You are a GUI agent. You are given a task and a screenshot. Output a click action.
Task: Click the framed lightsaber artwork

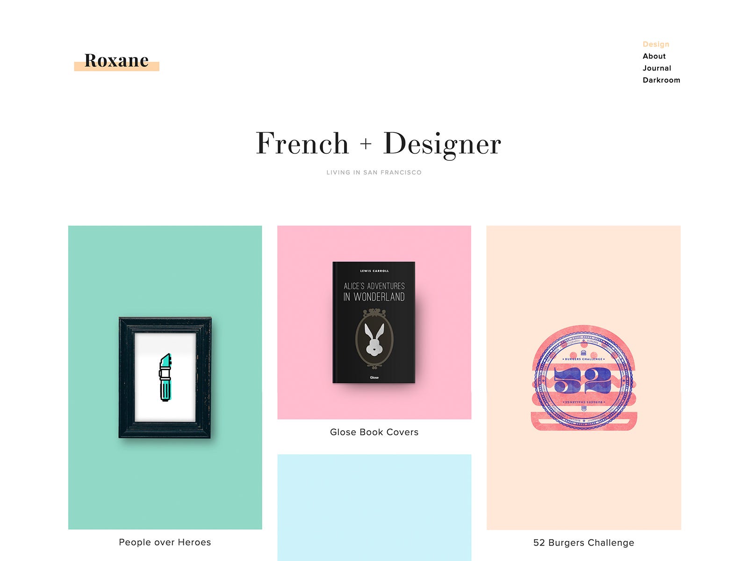coord(165,378)
